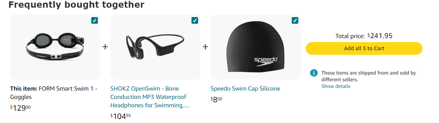Click the $241.95 total price
This screenshot has width=439, height=123.
(380, 35)
